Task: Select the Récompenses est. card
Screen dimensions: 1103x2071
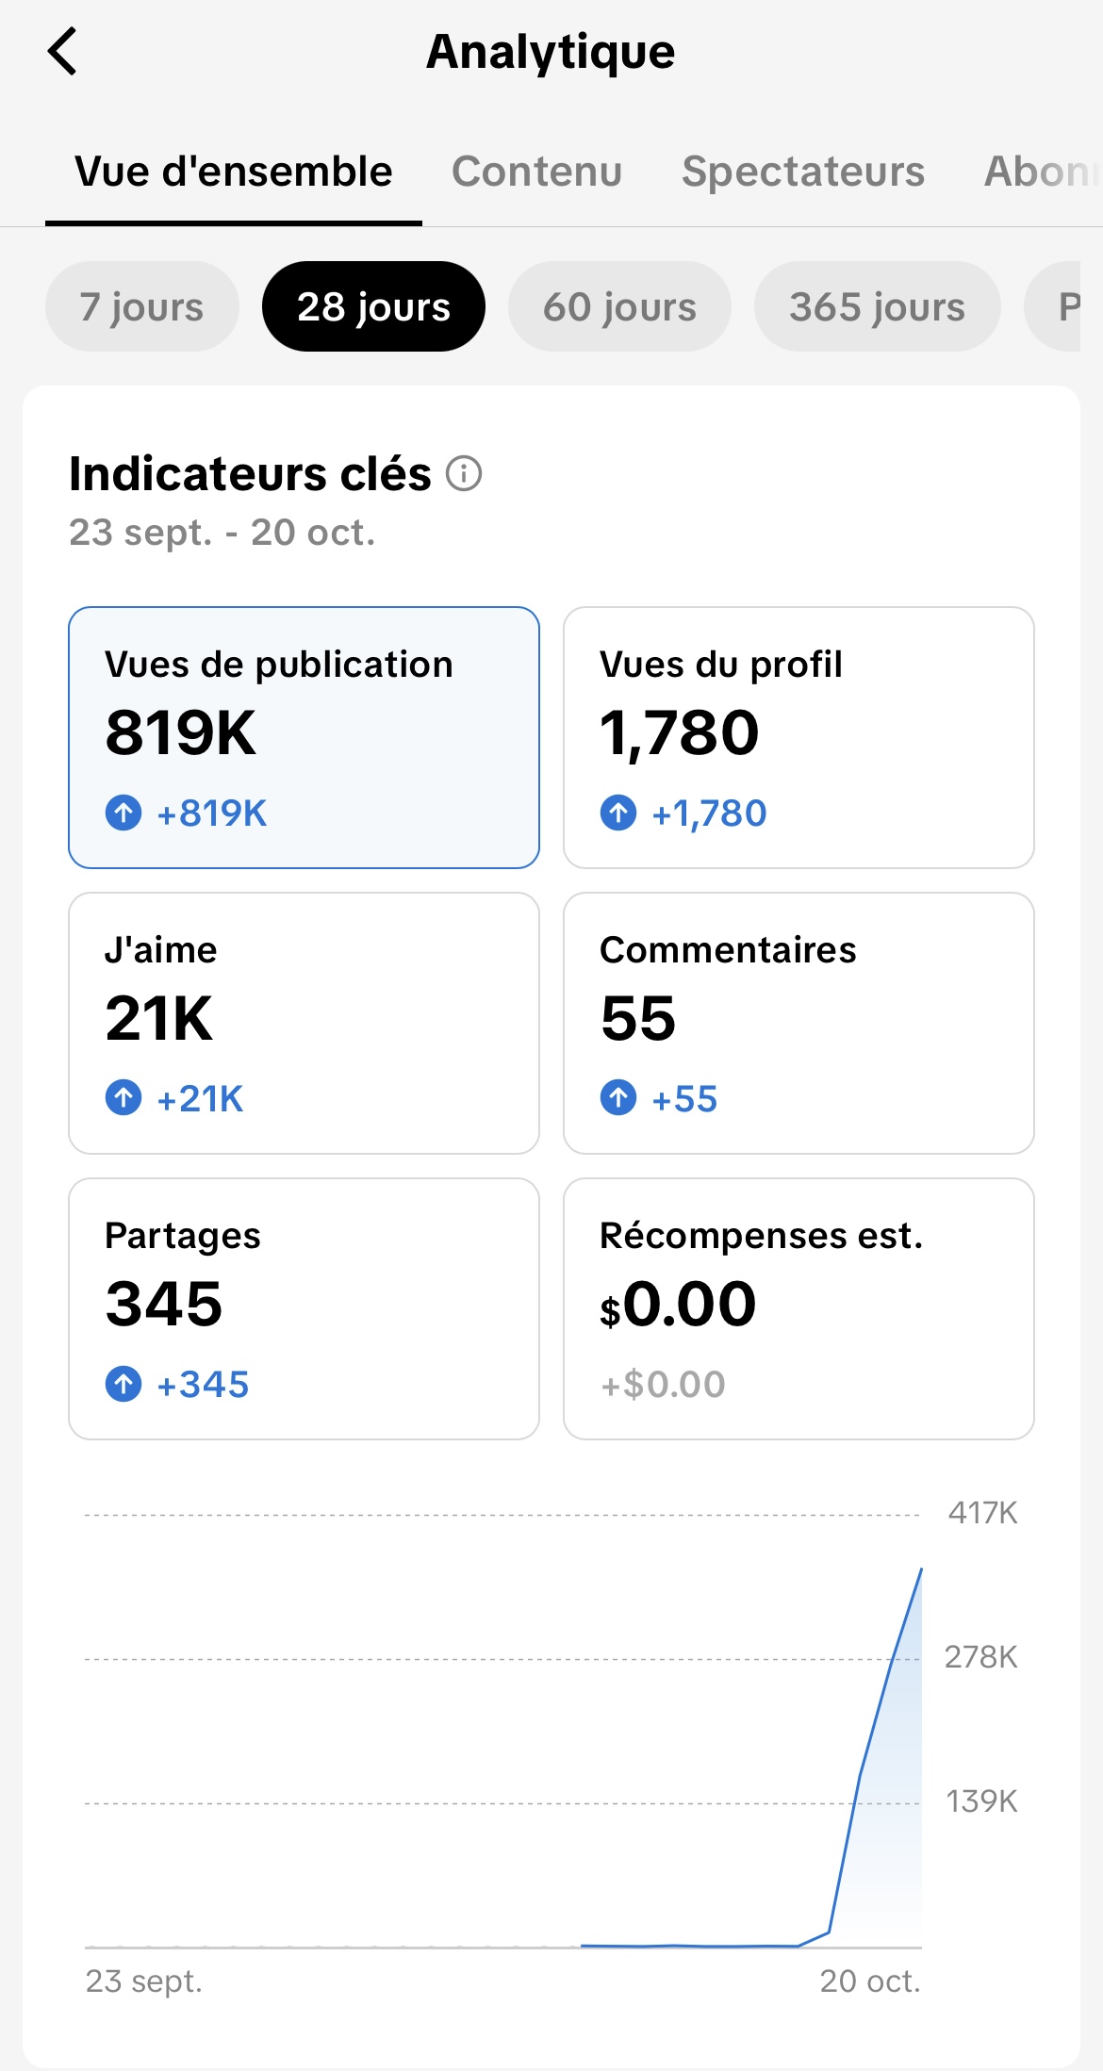Action: coord(798,1308)
